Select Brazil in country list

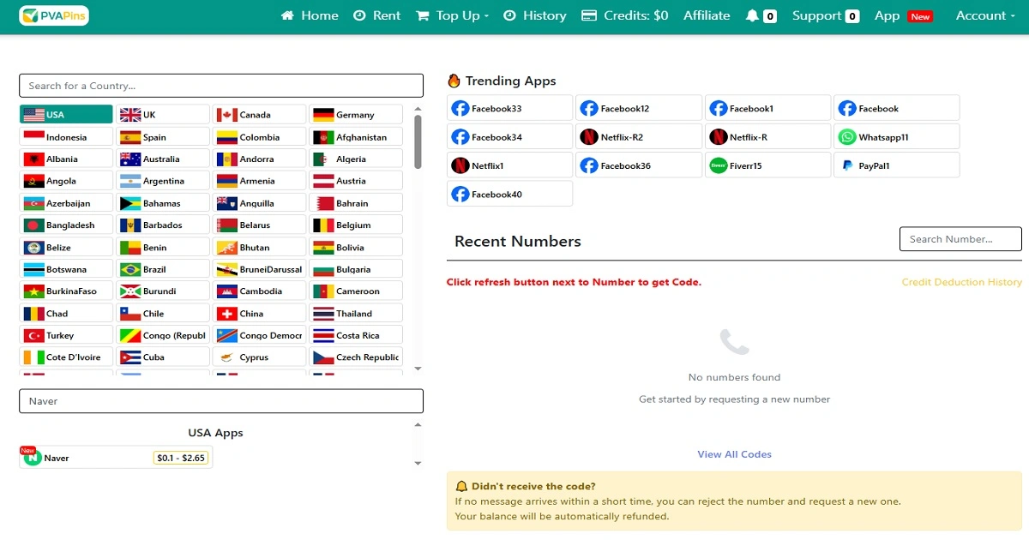tap(163, 269)
